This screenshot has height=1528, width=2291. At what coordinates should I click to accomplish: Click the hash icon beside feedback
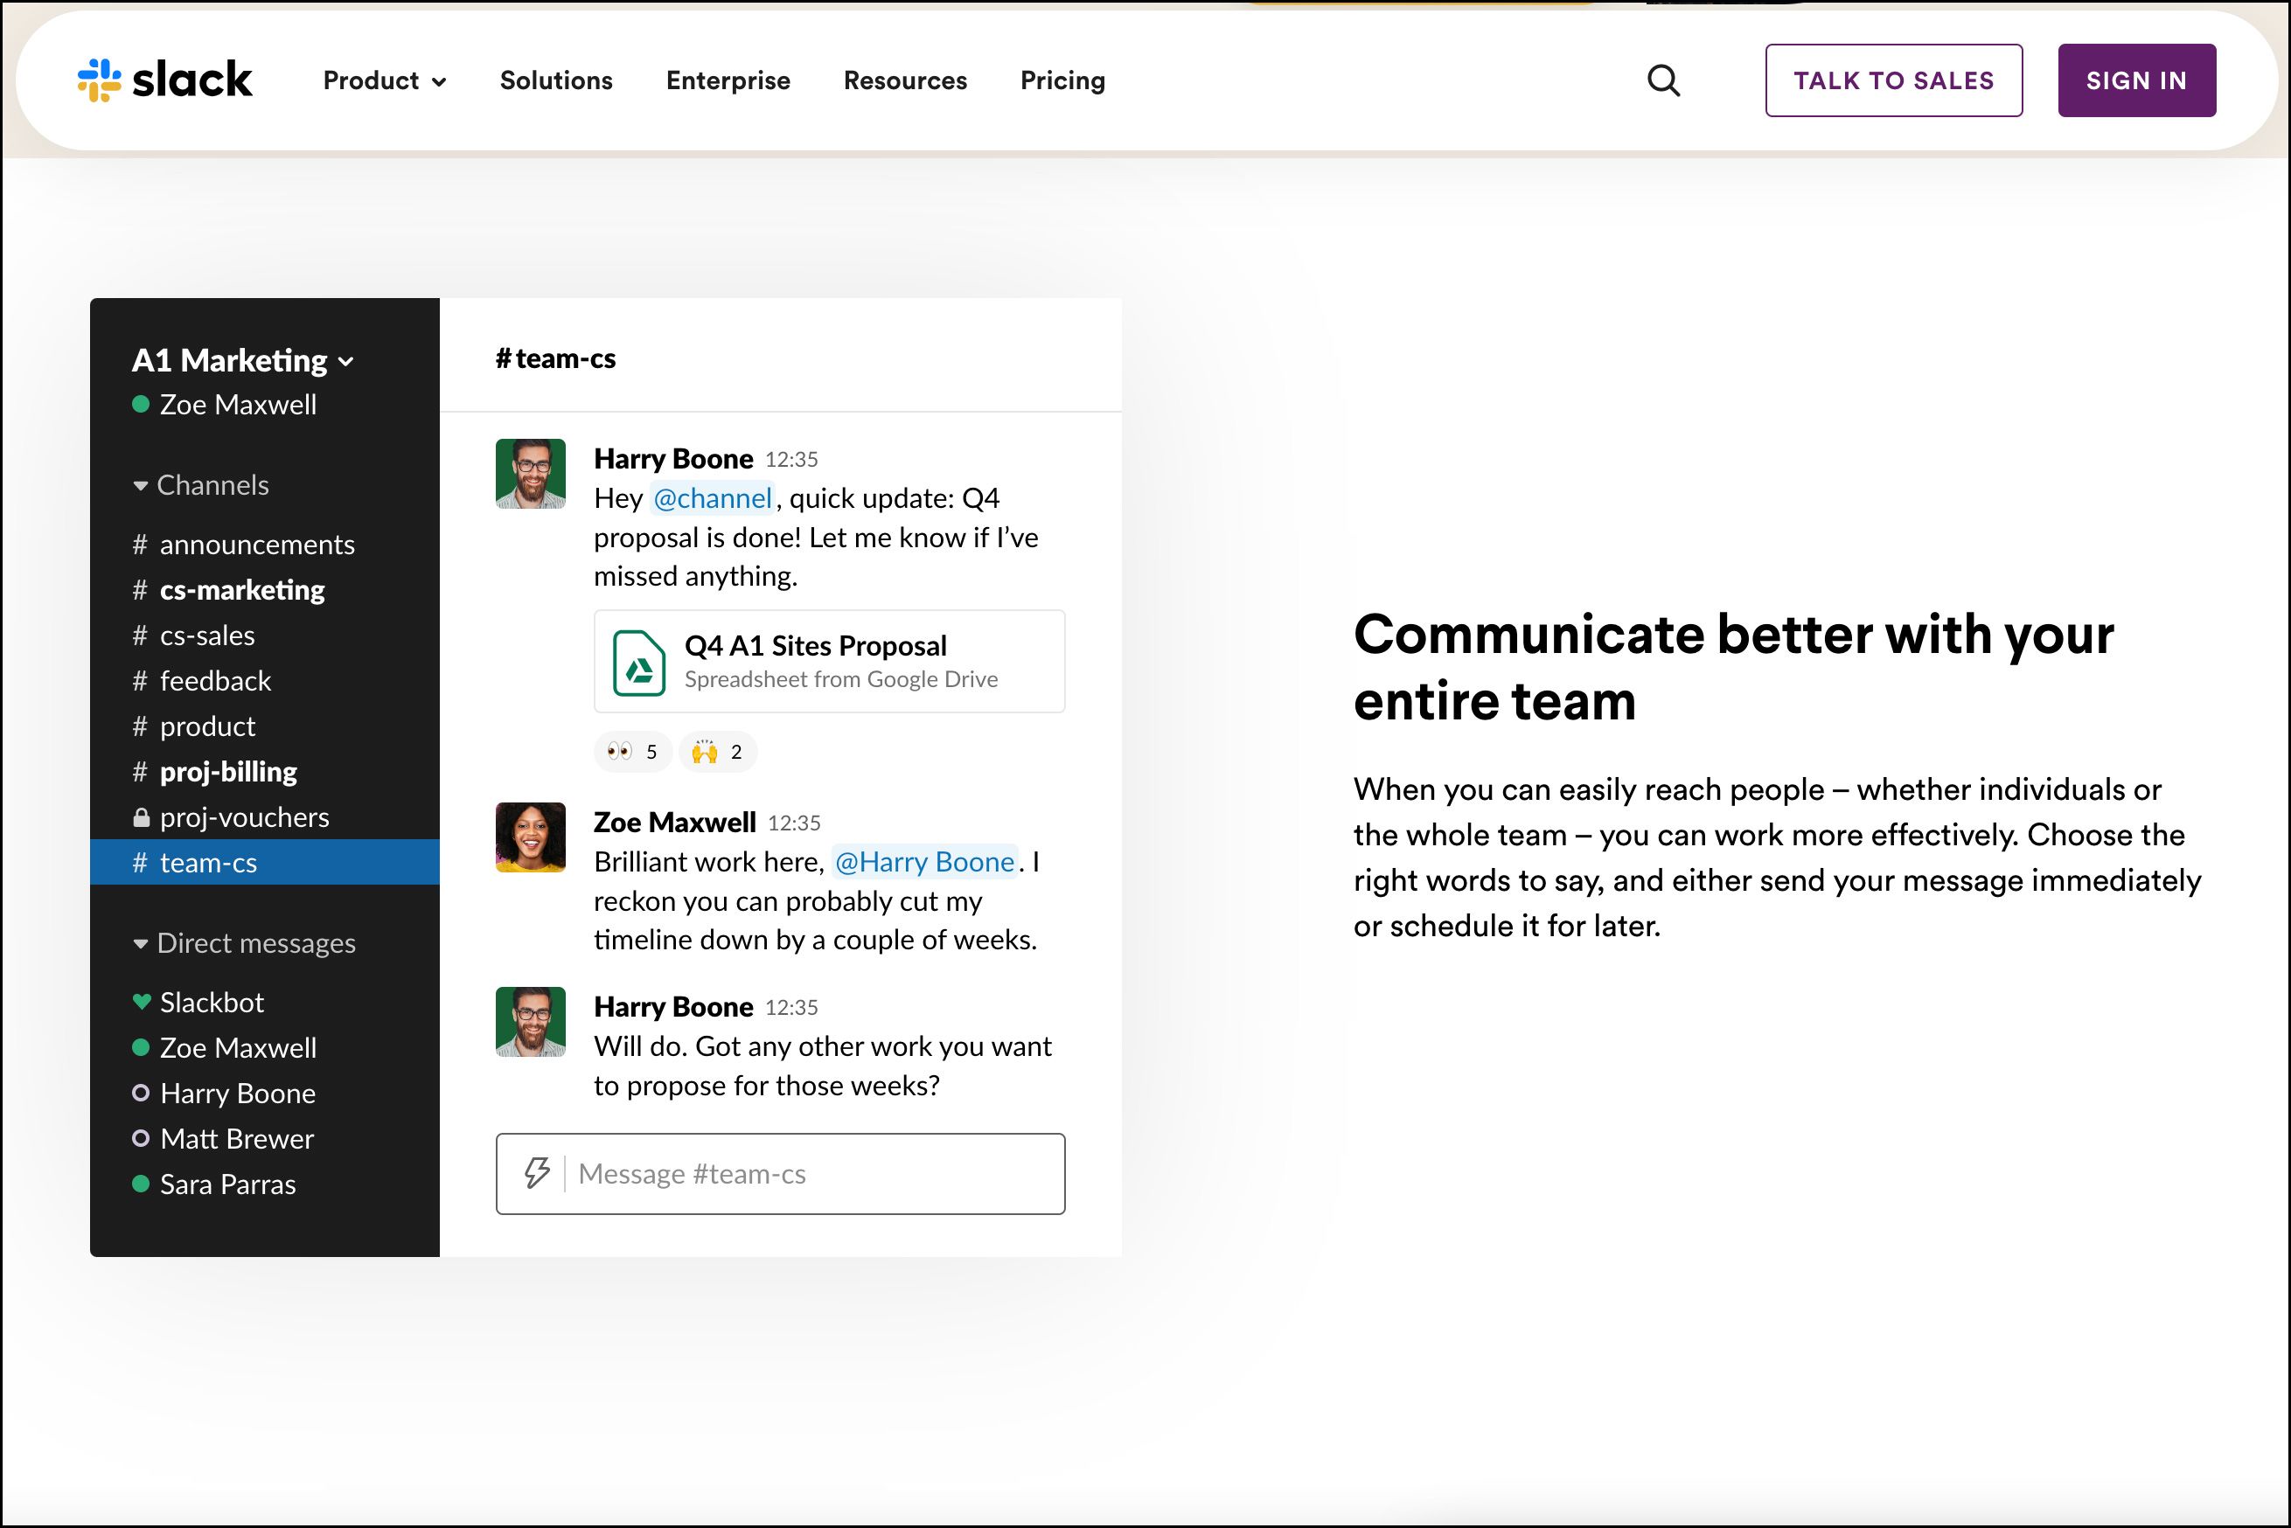pos(141,680)
